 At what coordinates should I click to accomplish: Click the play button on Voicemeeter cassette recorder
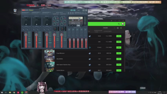point(75,26)
